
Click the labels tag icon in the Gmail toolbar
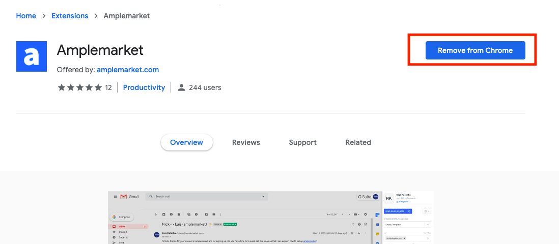pos(214,215)
